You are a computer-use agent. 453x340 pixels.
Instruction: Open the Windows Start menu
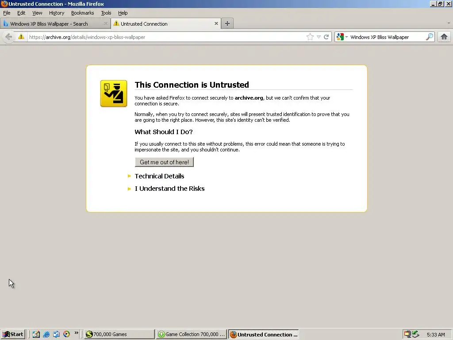[13, 335]
